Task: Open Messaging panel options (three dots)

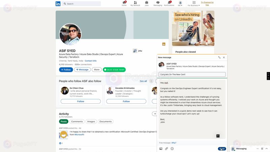Action: click(258, 149)
